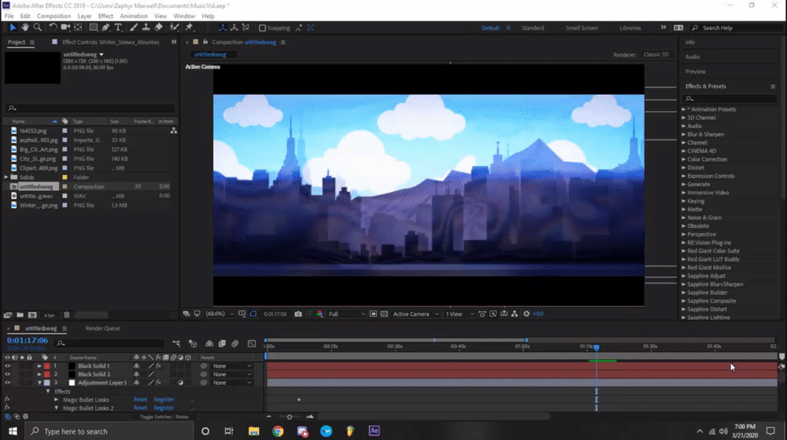Toggle visibility of Adjustment Layer 1
The height and width of the screenshot is (440, 787).
7,383
